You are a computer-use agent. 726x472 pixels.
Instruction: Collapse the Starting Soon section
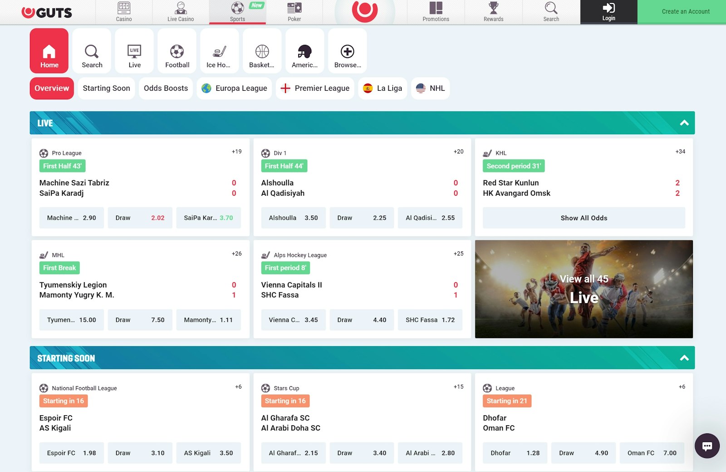(684, 358)
